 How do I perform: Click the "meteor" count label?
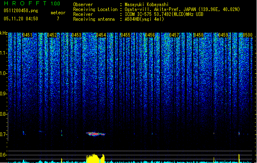coord(58,13)
